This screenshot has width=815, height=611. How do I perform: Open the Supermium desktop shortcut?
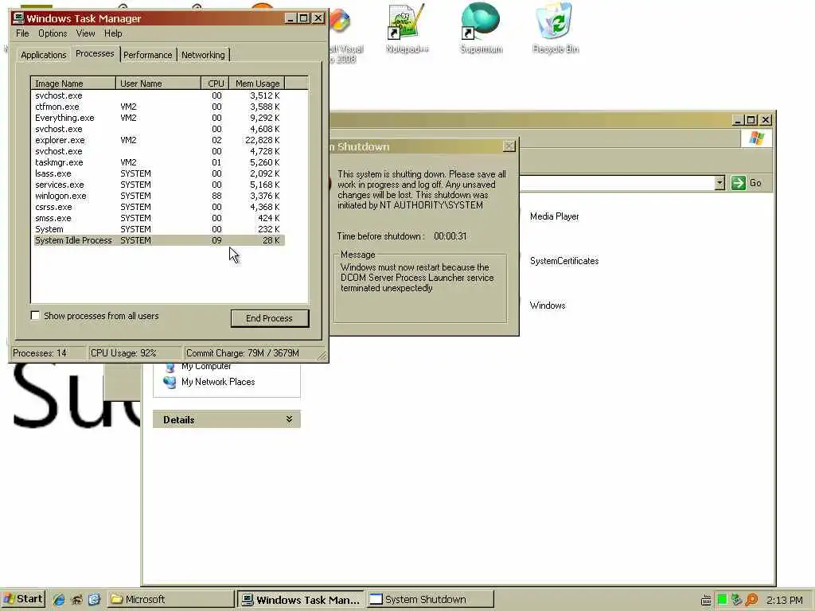pos(481,28)
